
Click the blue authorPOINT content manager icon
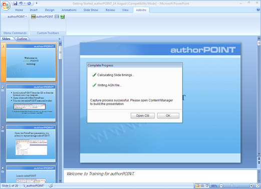(x=57, y=17)
